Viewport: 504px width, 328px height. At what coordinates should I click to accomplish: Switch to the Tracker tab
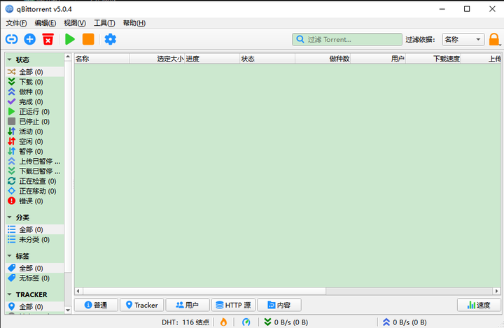click(x=141, y=305)
